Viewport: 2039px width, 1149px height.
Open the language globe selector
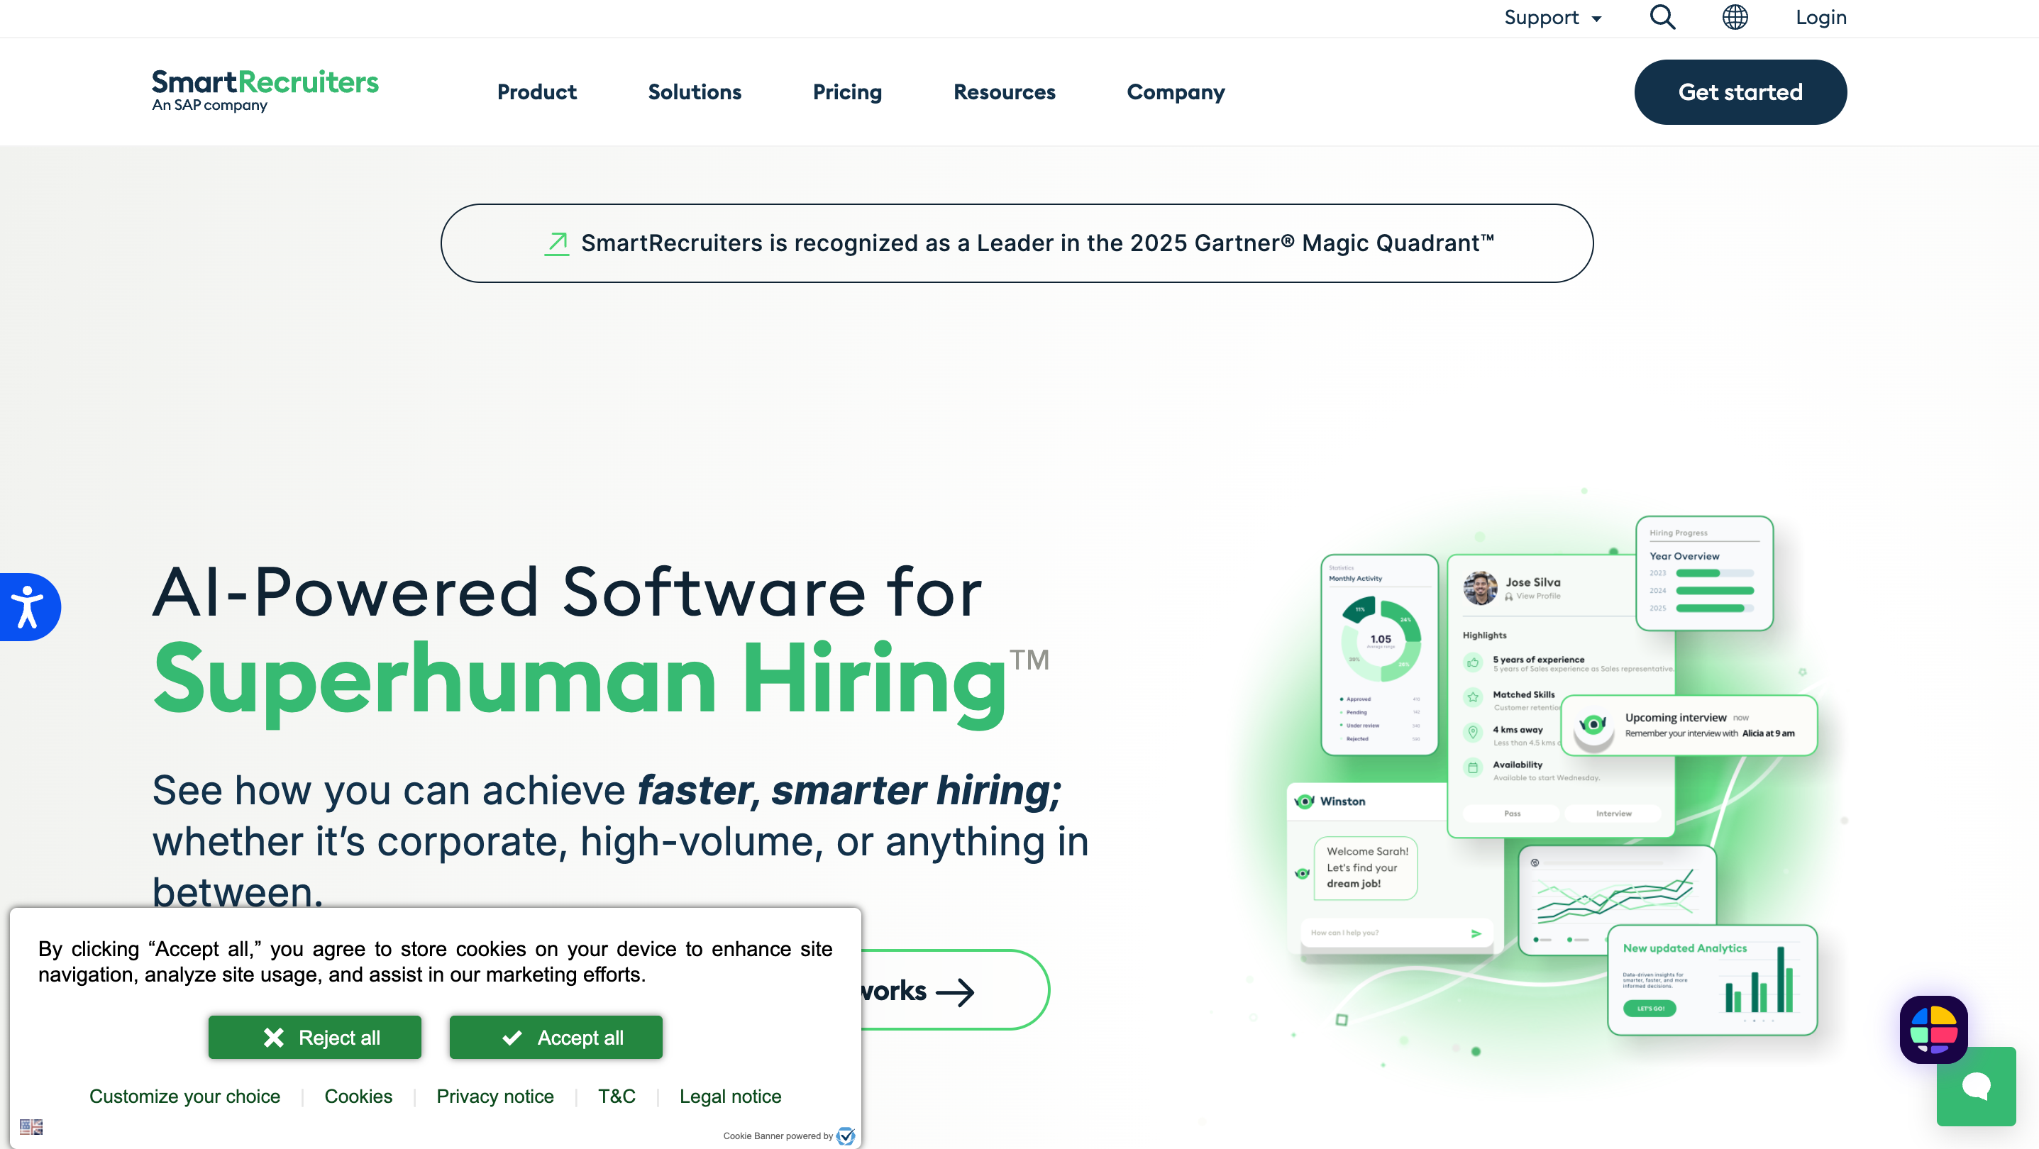click(x=1734, y=16)
